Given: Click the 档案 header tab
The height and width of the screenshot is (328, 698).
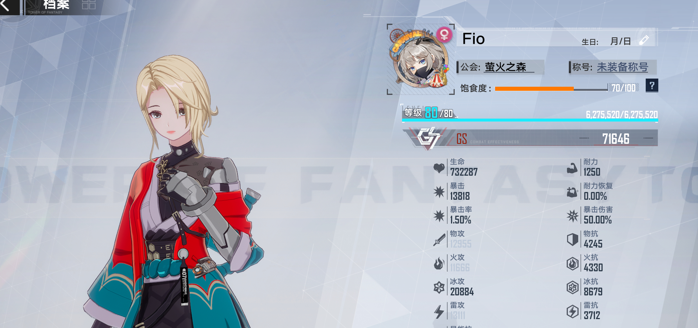Looking at the screenshot, I should pos(56,4).
